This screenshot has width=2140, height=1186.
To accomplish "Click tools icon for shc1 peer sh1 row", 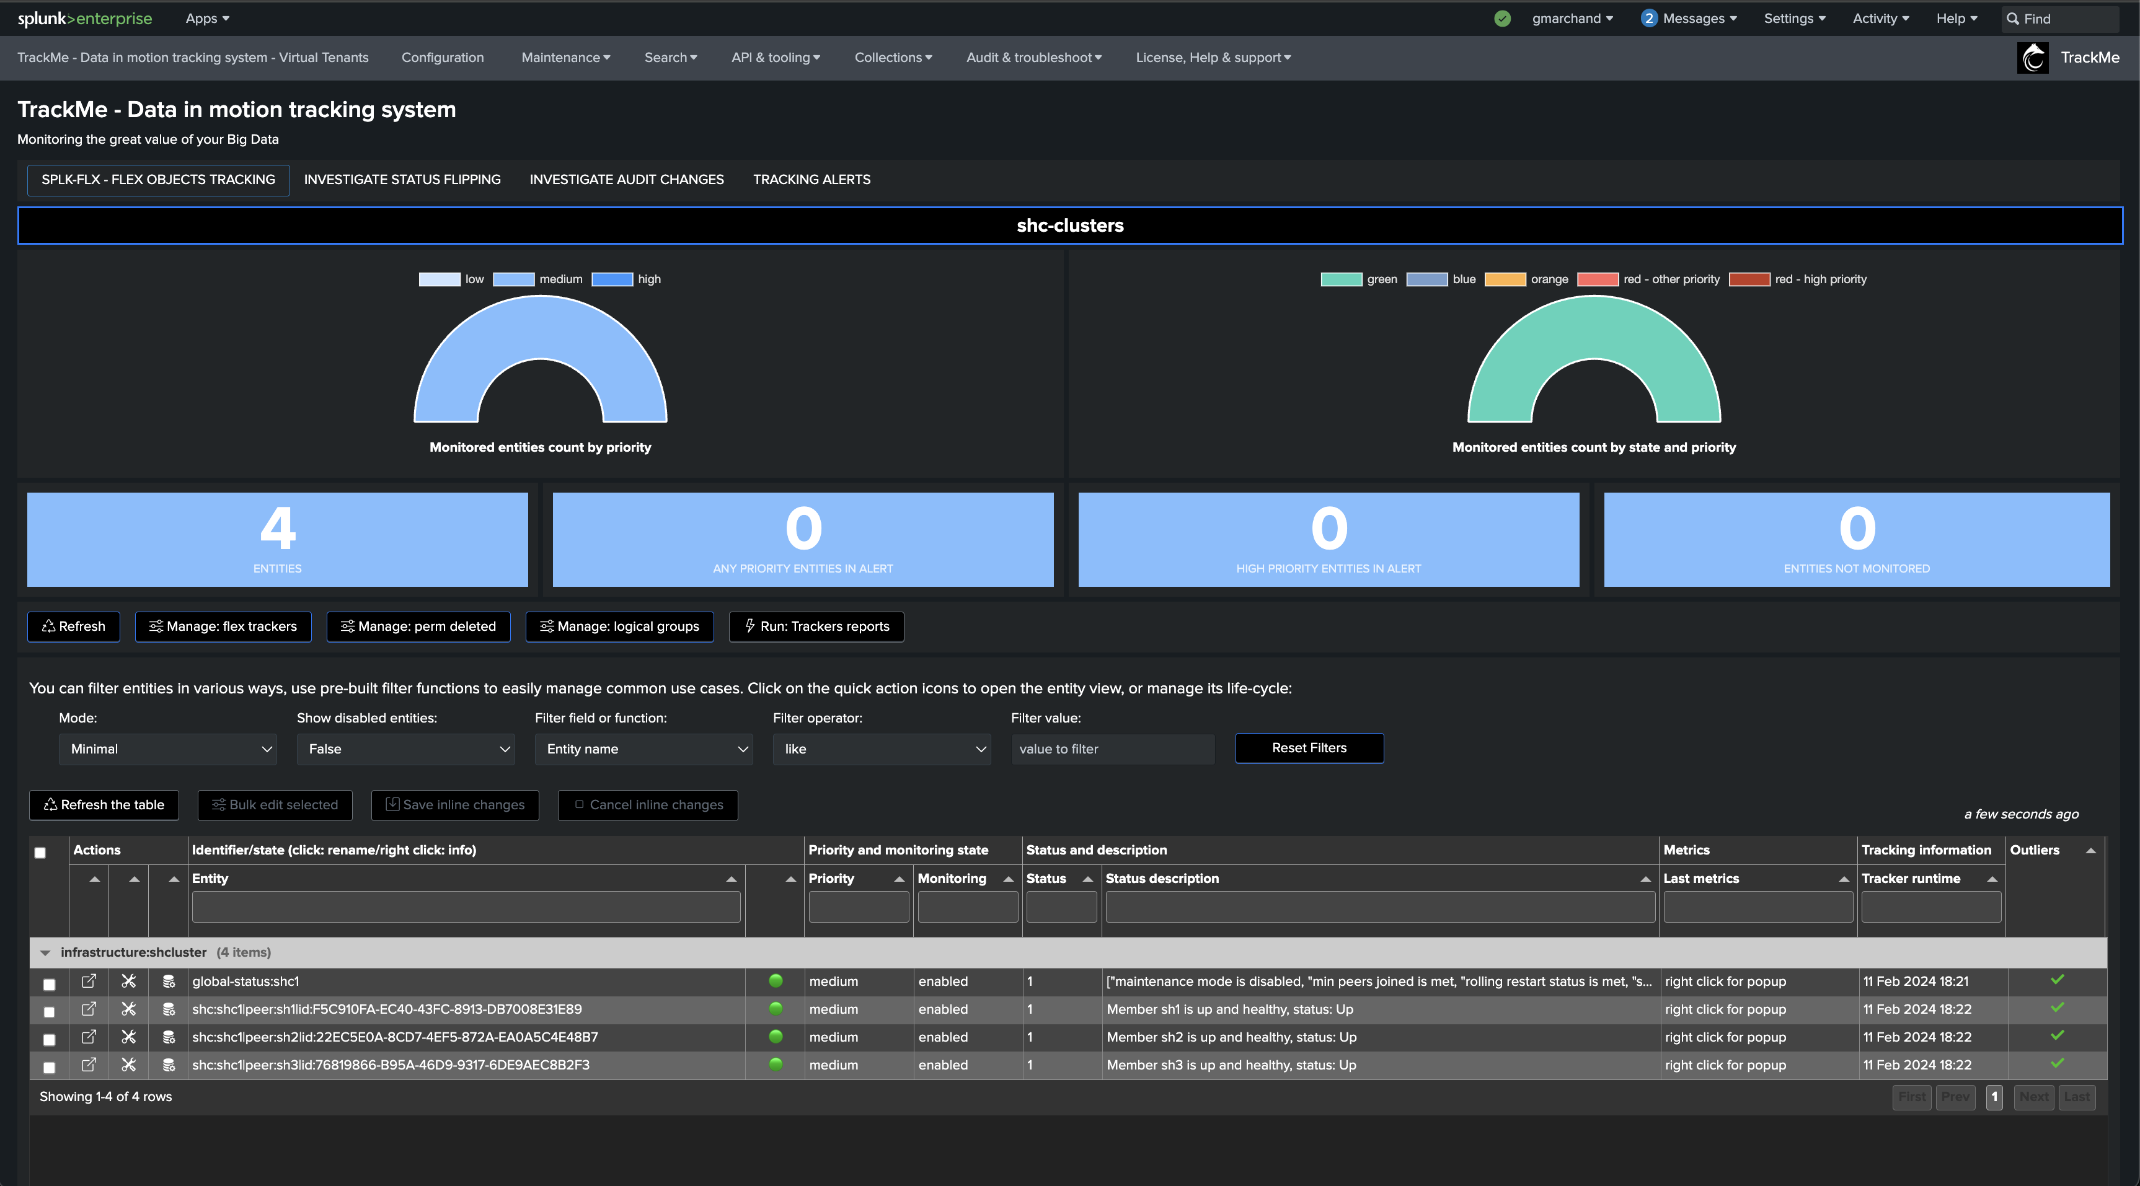I will [x=129, y=1009].
